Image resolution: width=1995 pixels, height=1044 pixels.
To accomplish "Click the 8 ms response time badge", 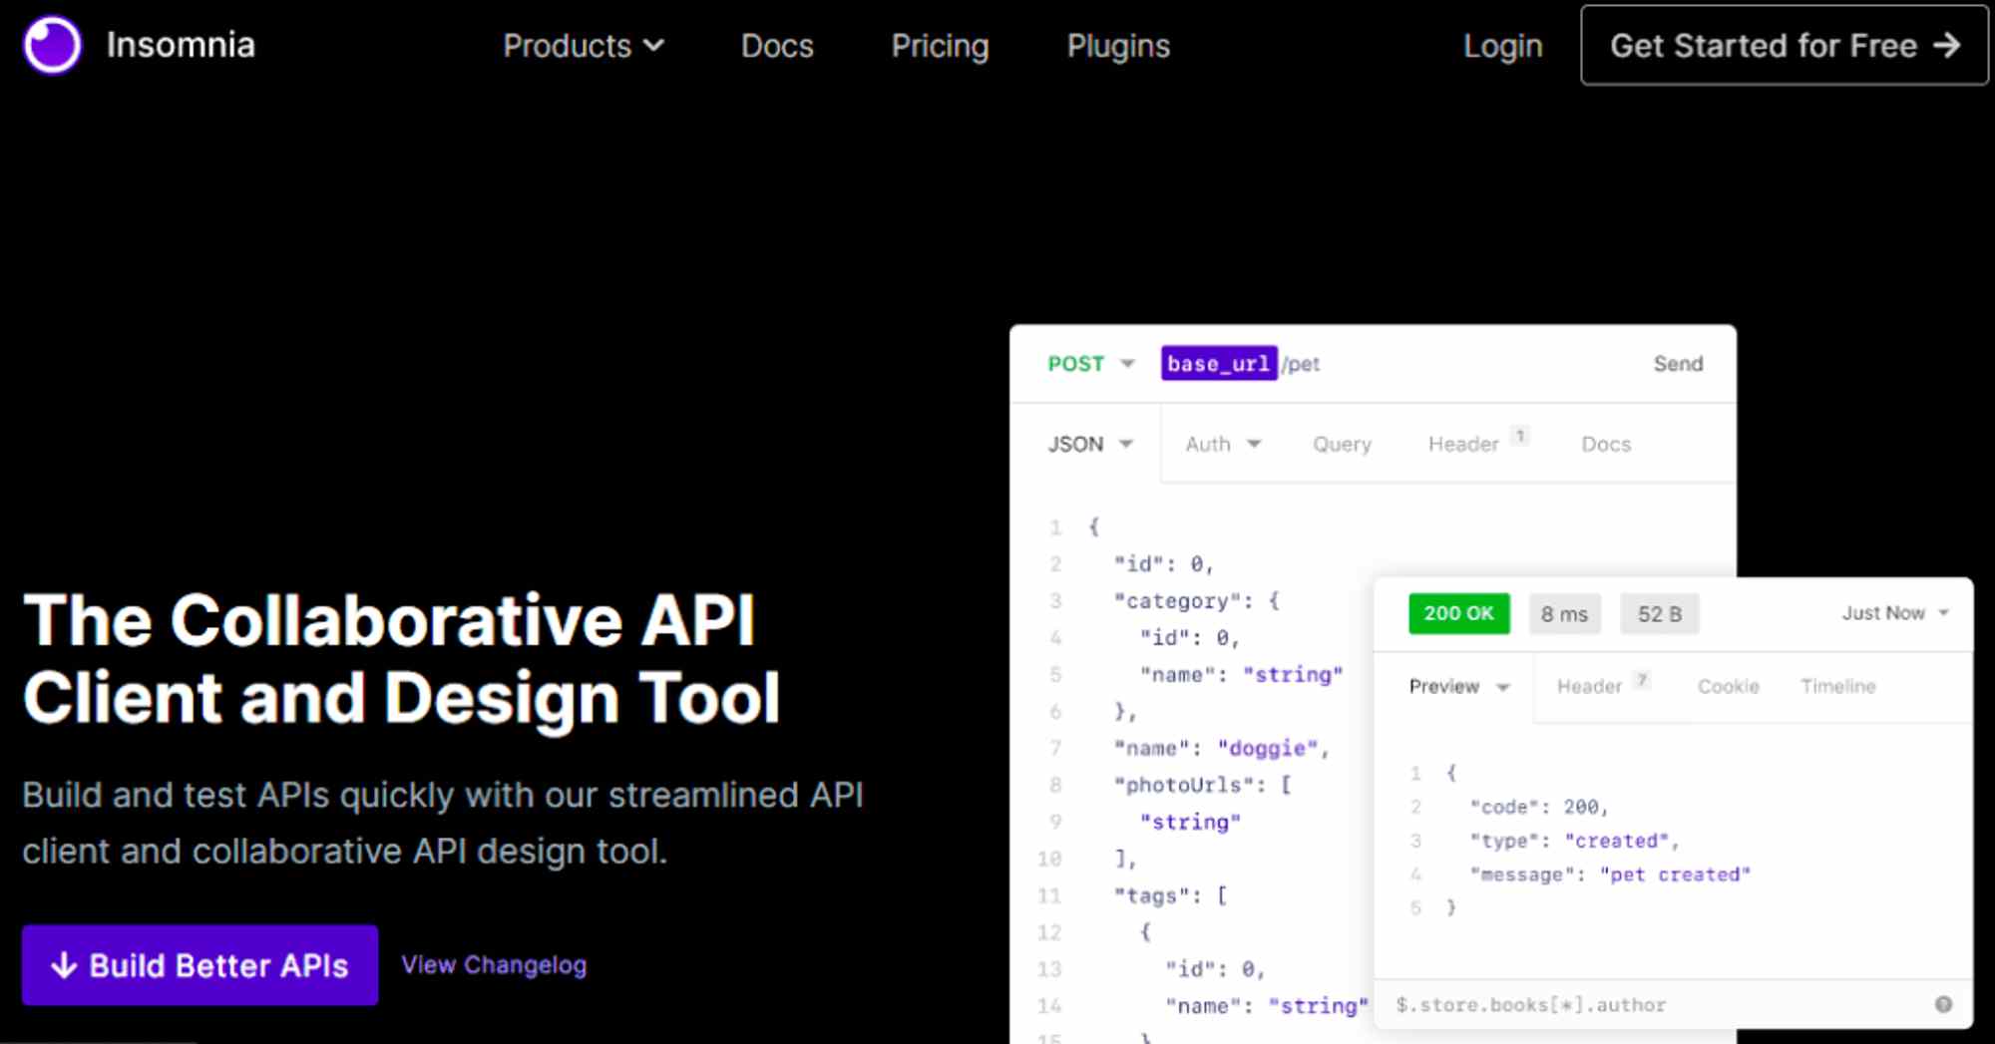I will pyautogui.click(x=1564, y=614).
